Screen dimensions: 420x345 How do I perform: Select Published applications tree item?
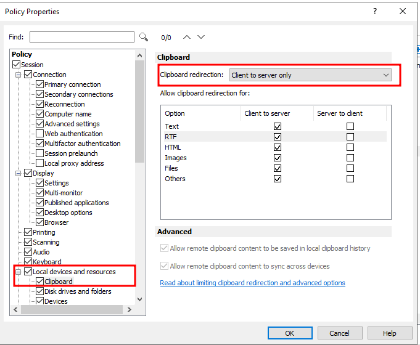(76, 203)
